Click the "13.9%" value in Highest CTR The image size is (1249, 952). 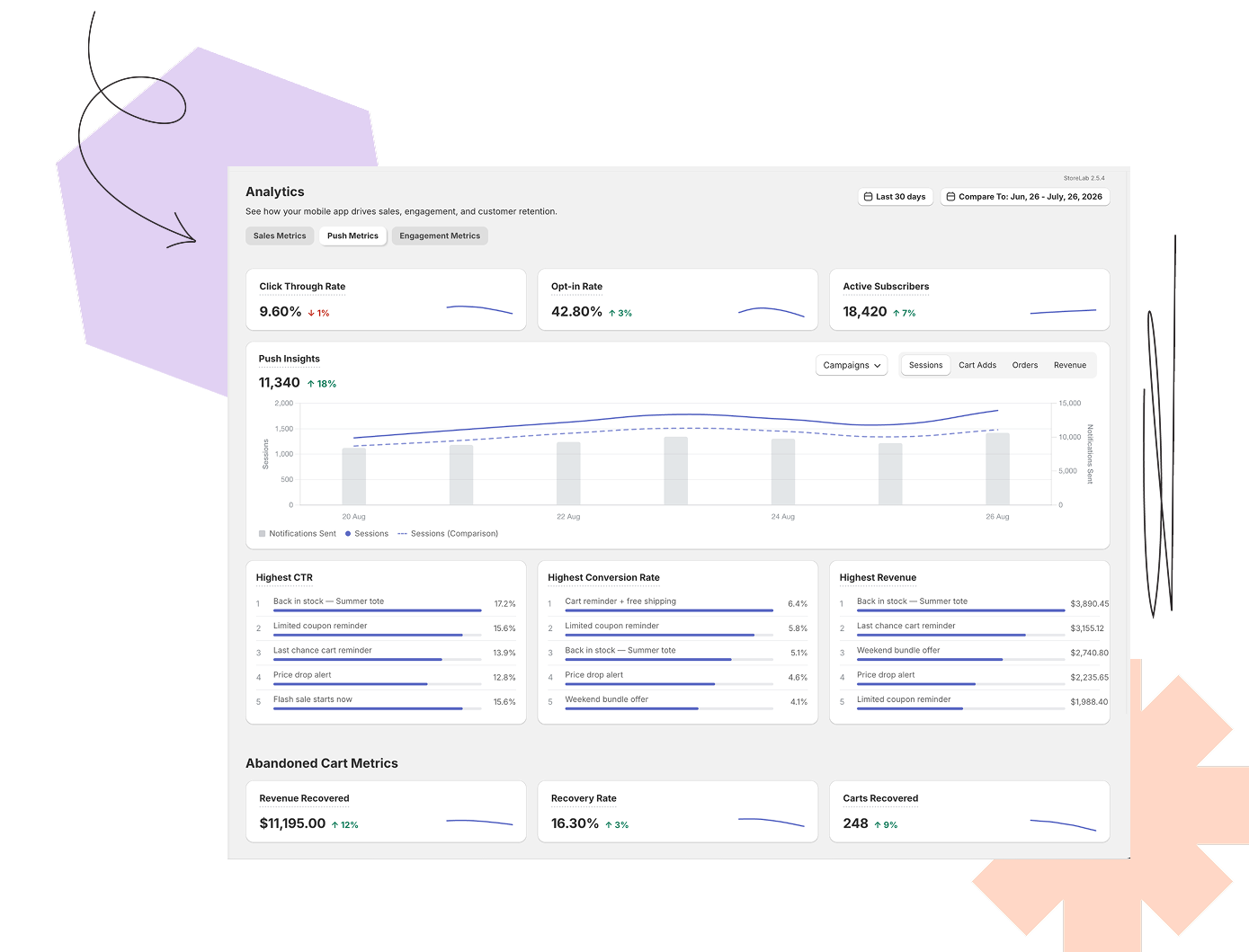(x=504, y=653)
